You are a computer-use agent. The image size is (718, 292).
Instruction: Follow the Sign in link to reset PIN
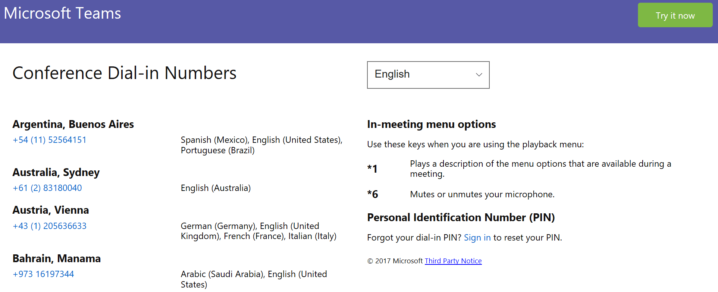[x=477, y=238]
